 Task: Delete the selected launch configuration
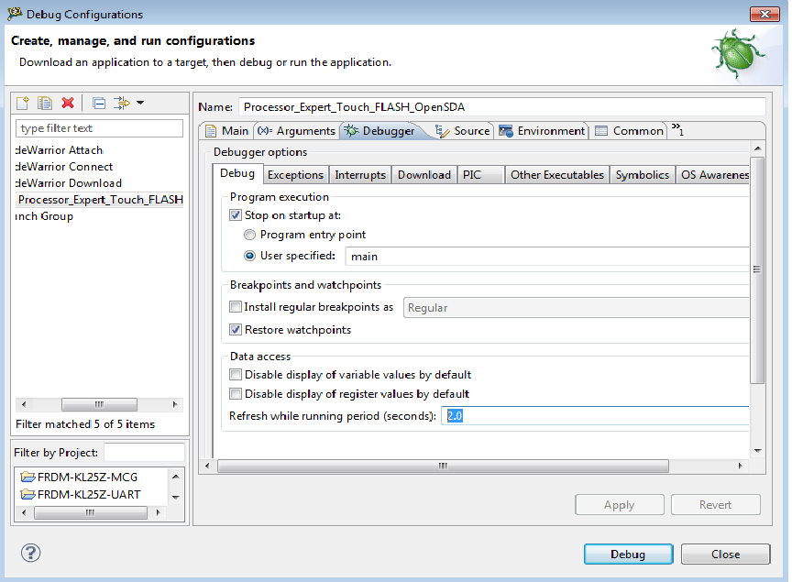pyautogui.click(x=67, y=103)
